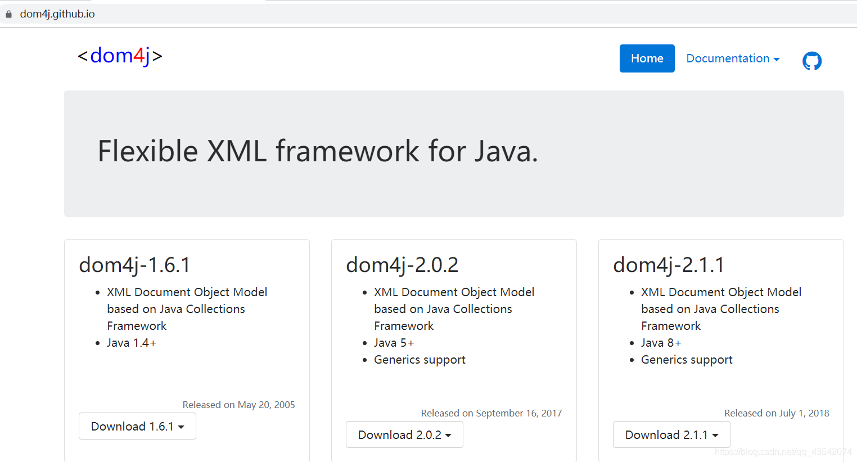Screen dimensions: 857x462
Task: Open the Download 1.6.1 dropdown
Action: pyautogui.click(x=137, y=426)
